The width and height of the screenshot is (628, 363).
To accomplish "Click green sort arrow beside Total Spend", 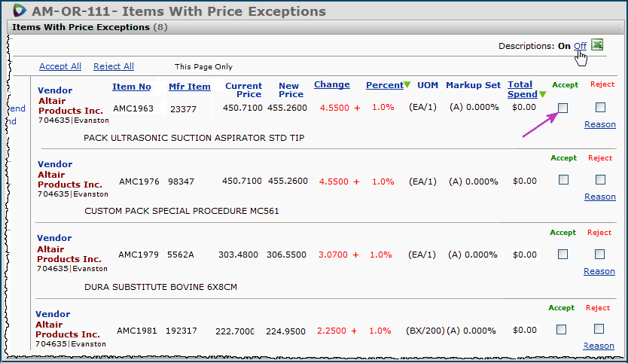I will pos(542,94).
